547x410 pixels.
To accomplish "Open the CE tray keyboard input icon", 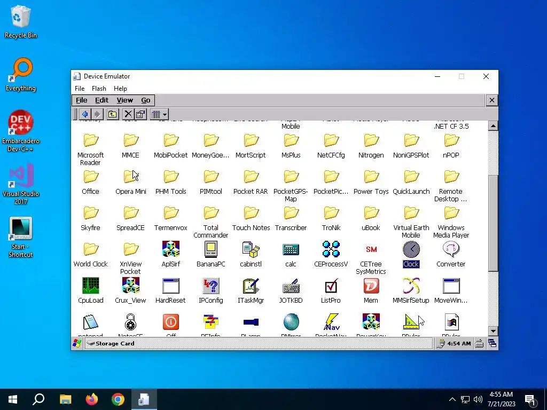I will coord(479,343).
